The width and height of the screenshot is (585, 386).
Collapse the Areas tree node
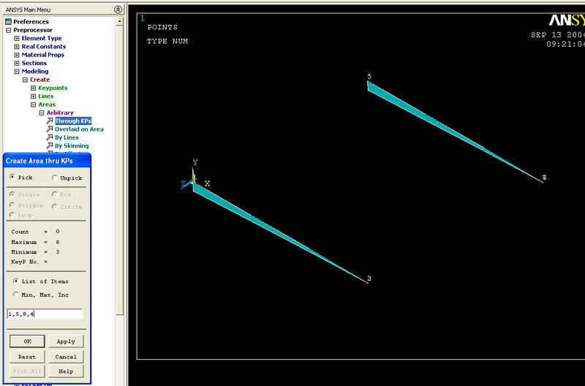tap(33, 105)
